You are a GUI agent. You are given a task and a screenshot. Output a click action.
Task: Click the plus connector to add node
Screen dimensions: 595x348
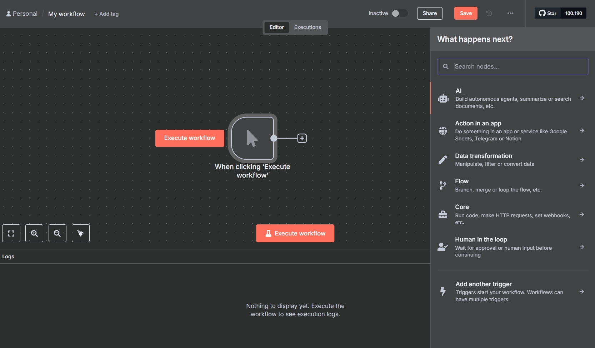tap(302, 138)
